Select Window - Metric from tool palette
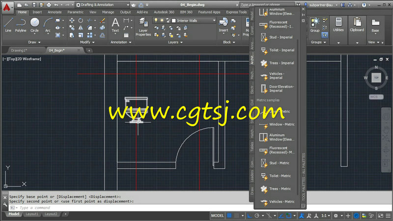Screen dimensions: 393x221 click(x=277, y=125)
